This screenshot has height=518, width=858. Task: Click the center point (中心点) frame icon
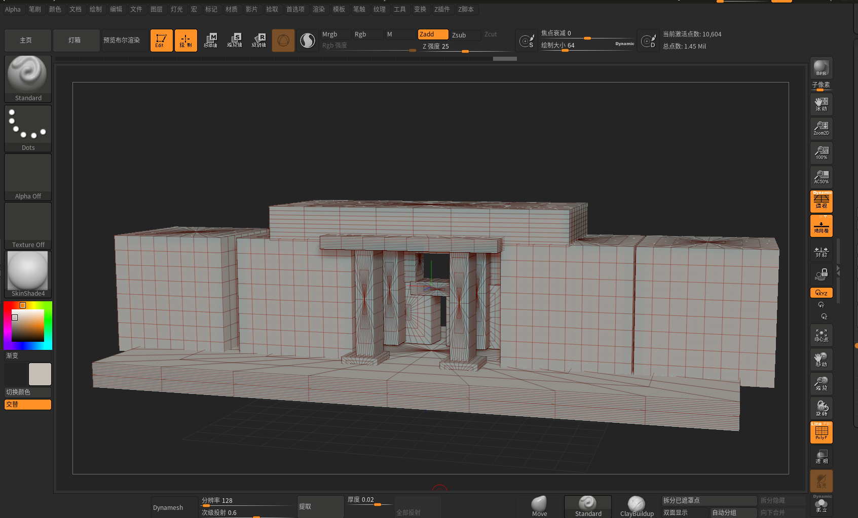click(821, 335)
